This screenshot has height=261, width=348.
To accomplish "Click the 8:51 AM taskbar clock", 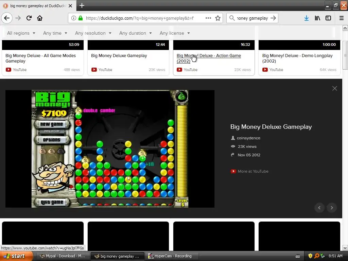I will (335, 256).
